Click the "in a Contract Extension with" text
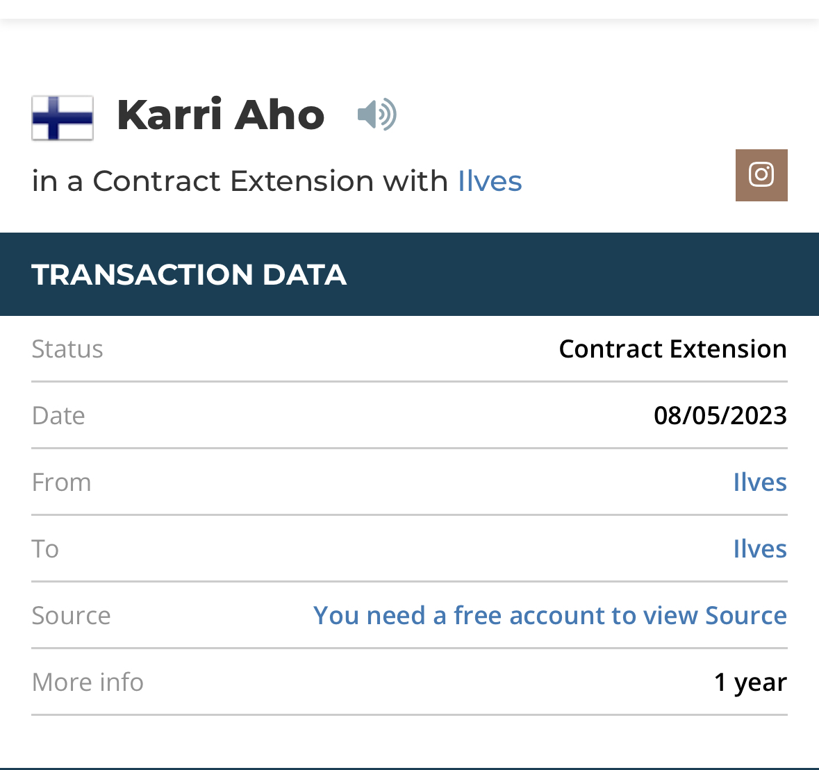 [x=240, y=181]
